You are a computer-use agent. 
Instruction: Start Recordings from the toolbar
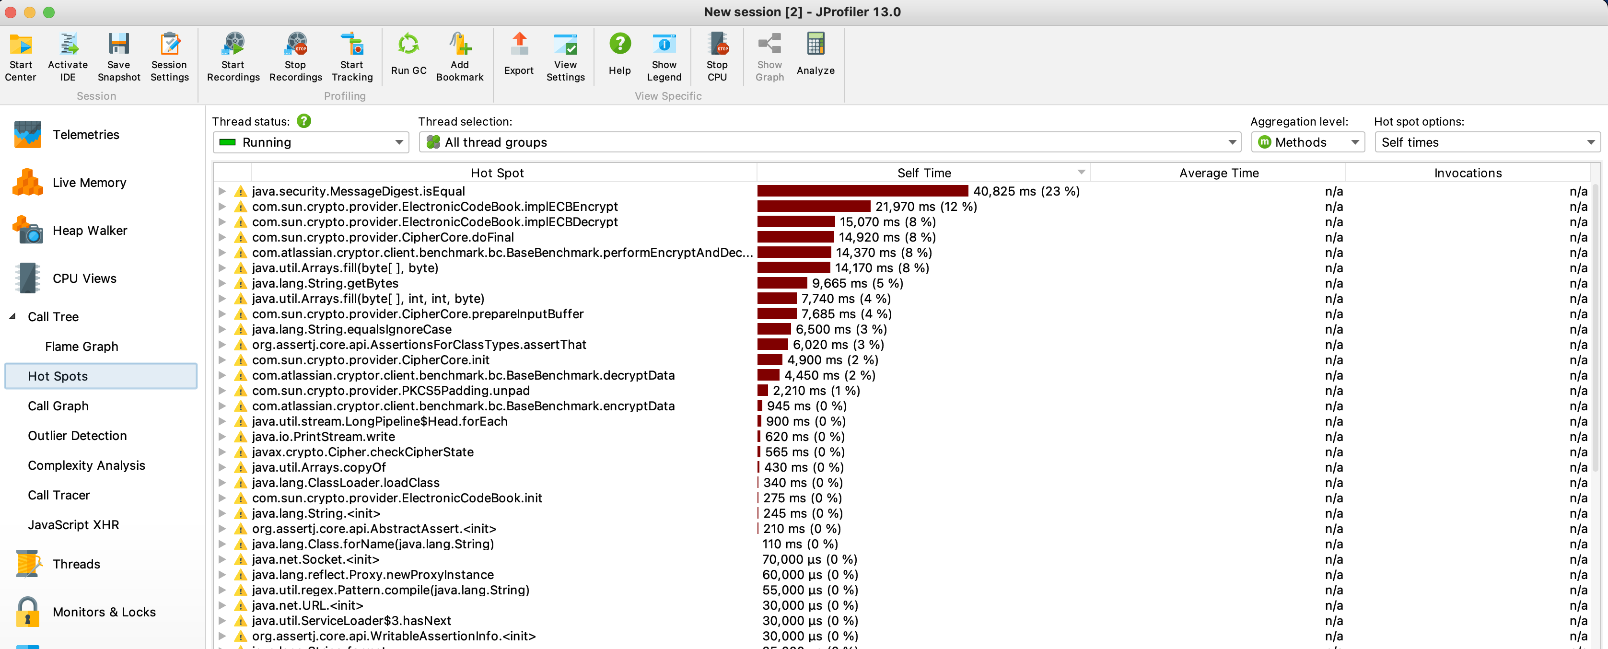[233, 56]
